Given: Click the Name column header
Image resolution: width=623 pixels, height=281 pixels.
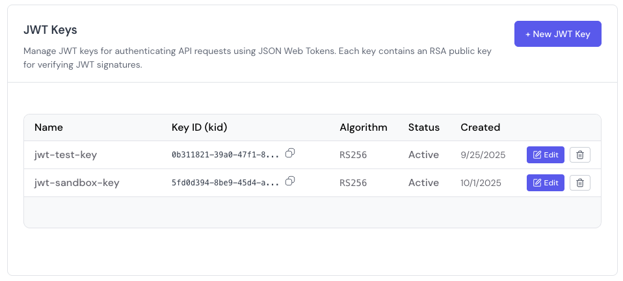Looking at the screenshot, I should coord(49,127).
